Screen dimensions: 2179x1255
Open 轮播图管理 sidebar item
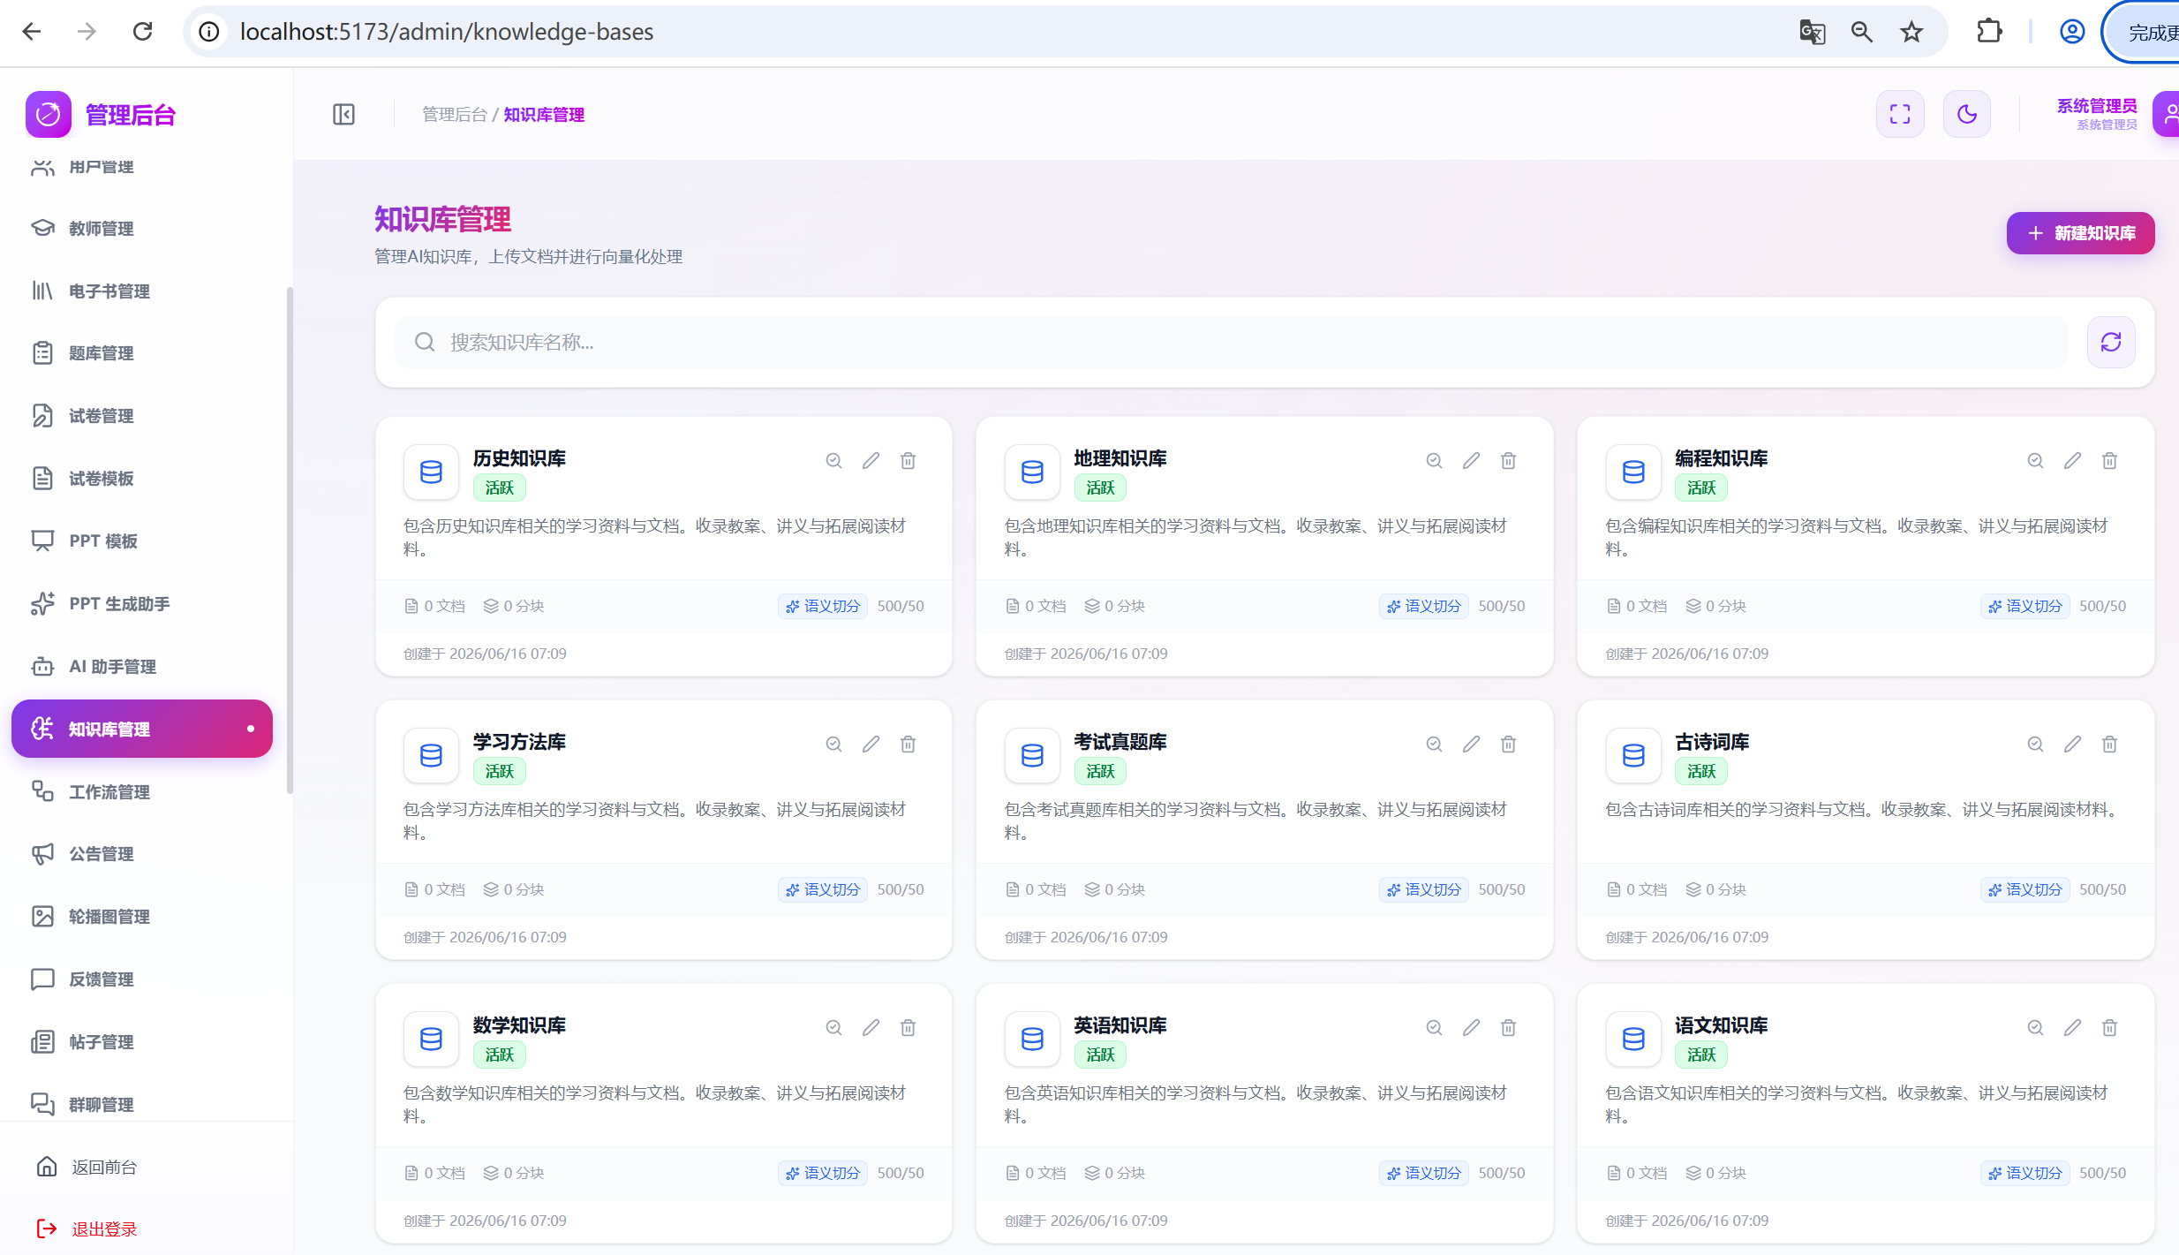tap(141, 917)
